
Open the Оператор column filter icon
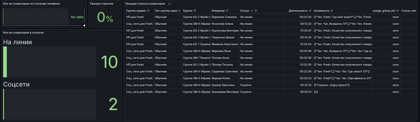(227, 11)
